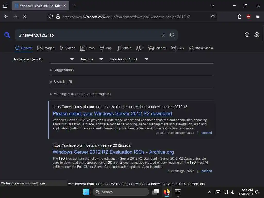
Task: Click the archive.org result URL text
Action: pyautogui.click(x=92, y=145)
